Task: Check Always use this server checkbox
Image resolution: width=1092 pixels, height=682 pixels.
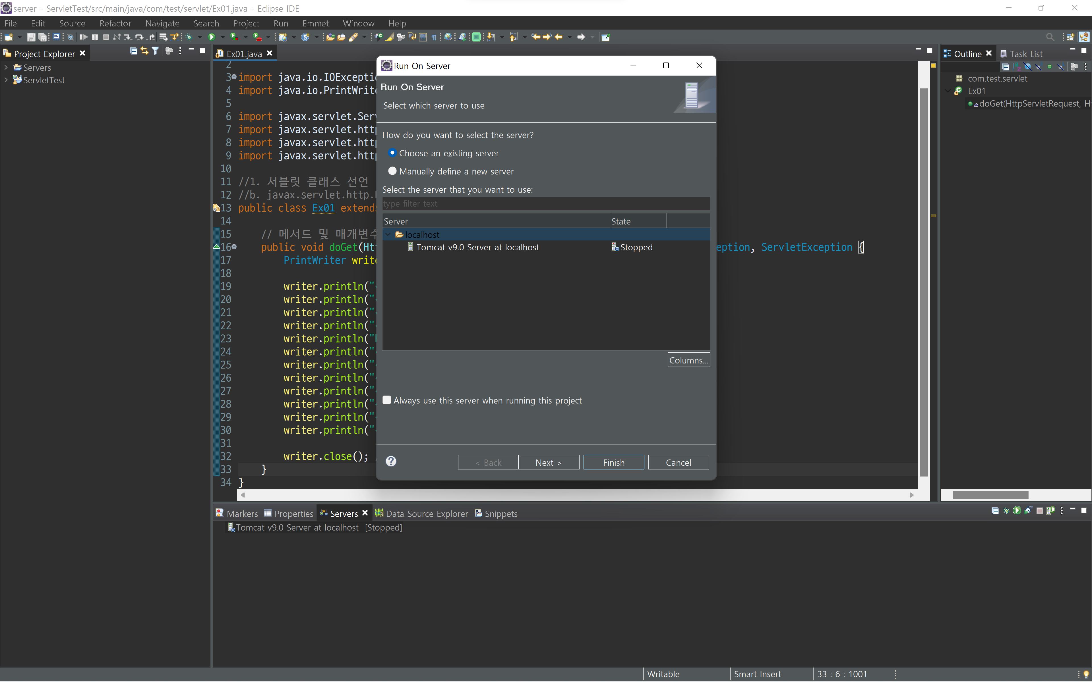Action: pos(387,400)
